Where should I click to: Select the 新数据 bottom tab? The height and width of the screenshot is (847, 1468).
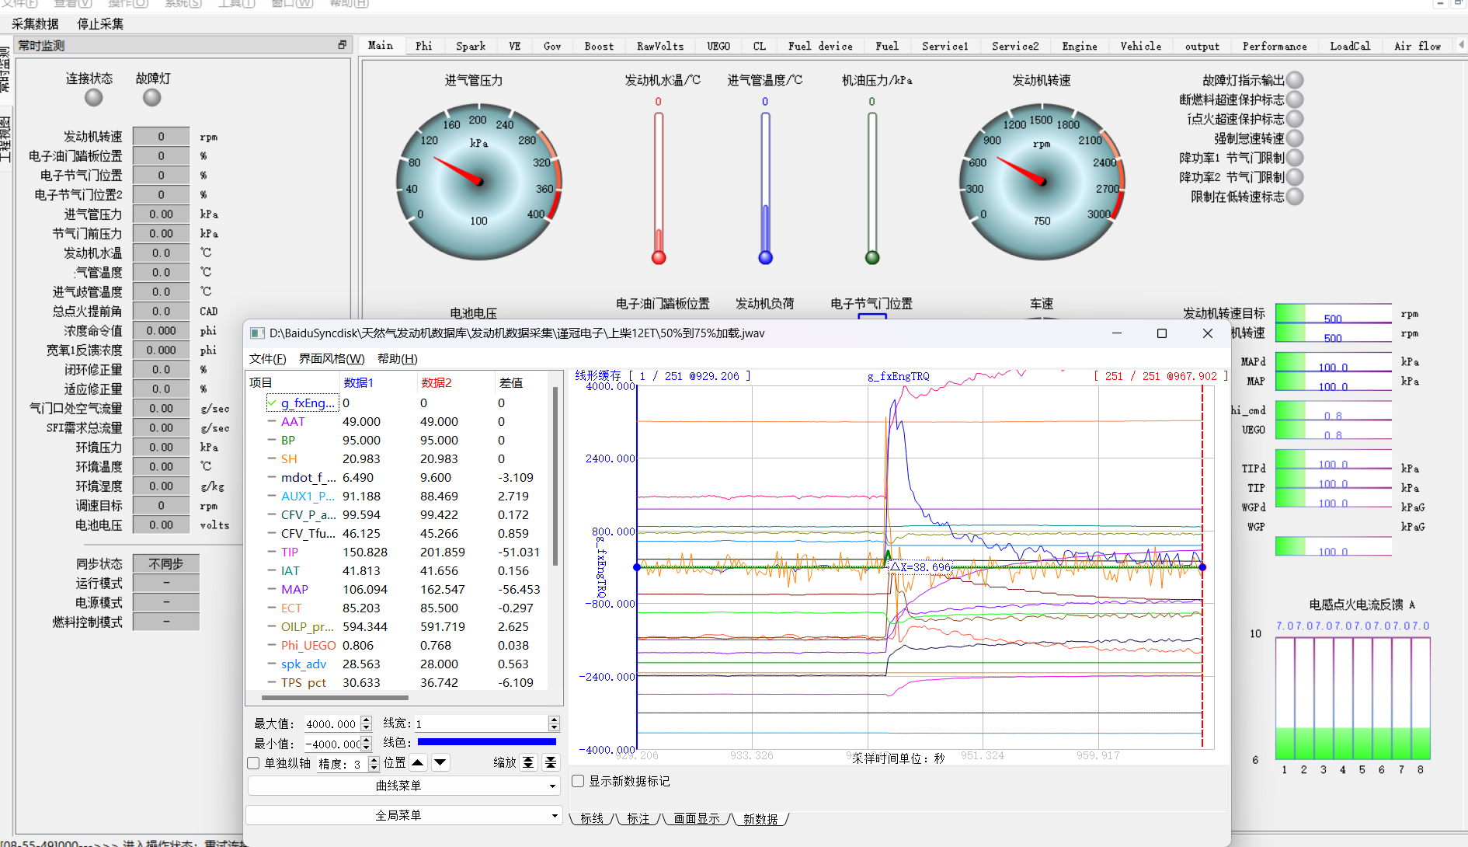pos(760,818)
